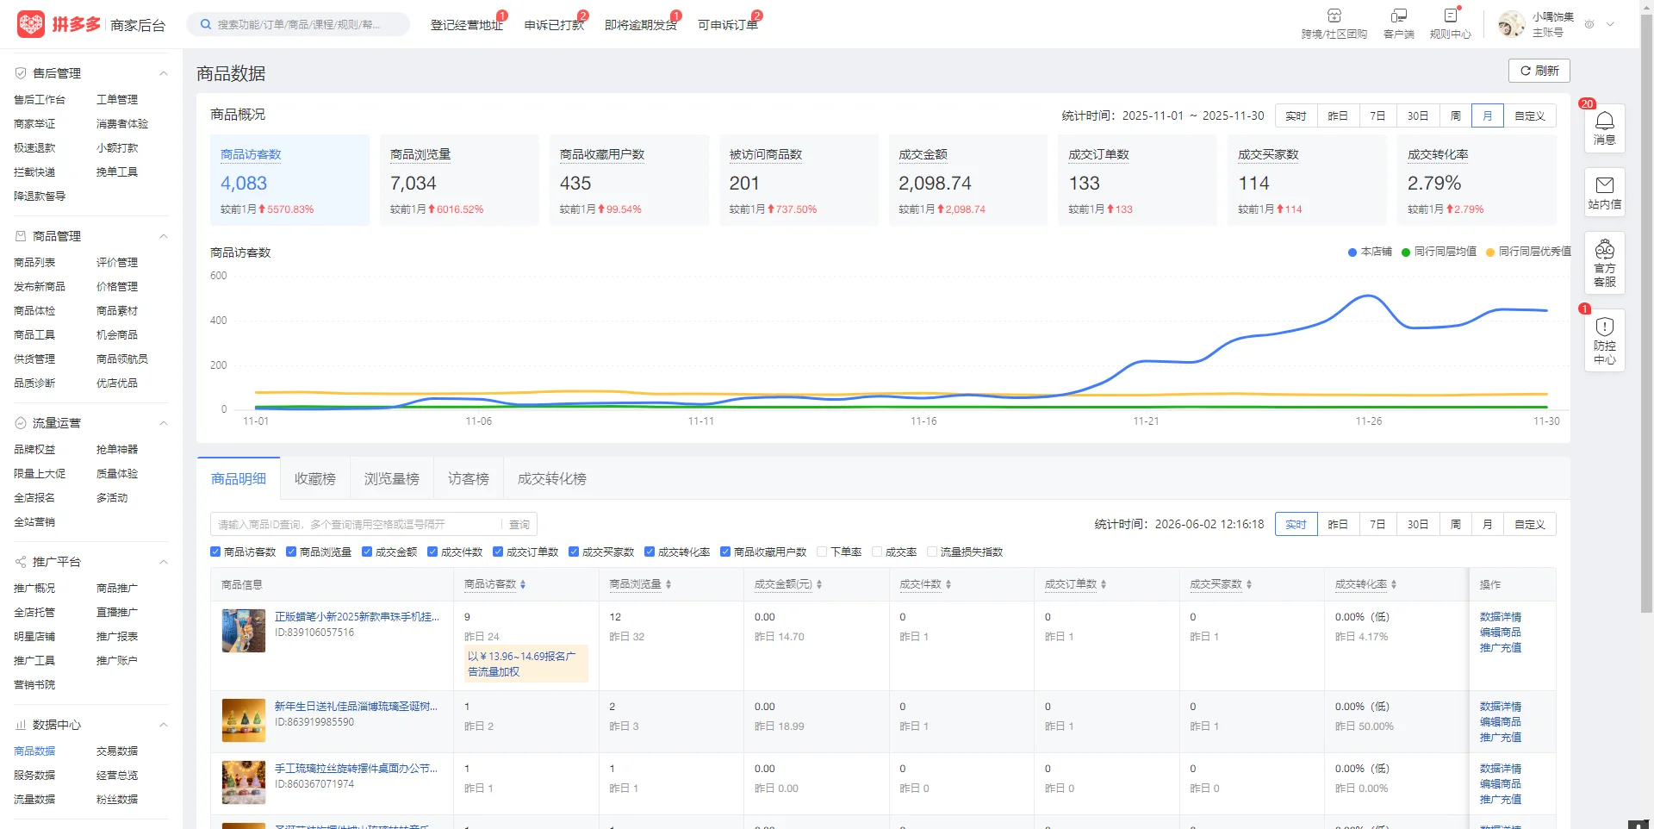The width and height of the screenshot is (1654, 829).
Task: Select the 成交转化率 overview card
Action: click(1477, 180)
